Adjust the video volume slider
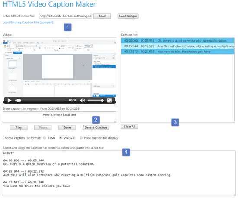 tap(96, 101)
